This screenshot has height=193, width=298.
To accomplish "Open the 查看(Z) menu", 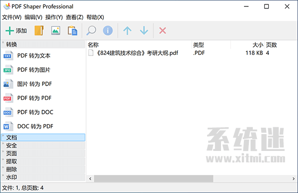I will coord(74,17).
